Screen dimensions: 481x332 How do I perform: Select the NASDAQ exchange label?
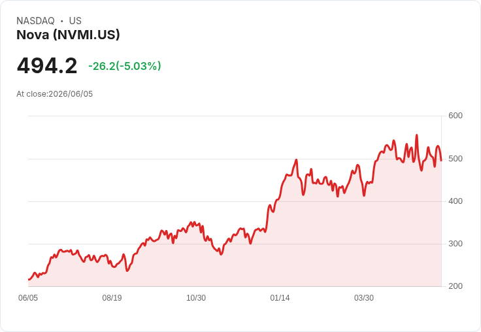click(35, 21)
